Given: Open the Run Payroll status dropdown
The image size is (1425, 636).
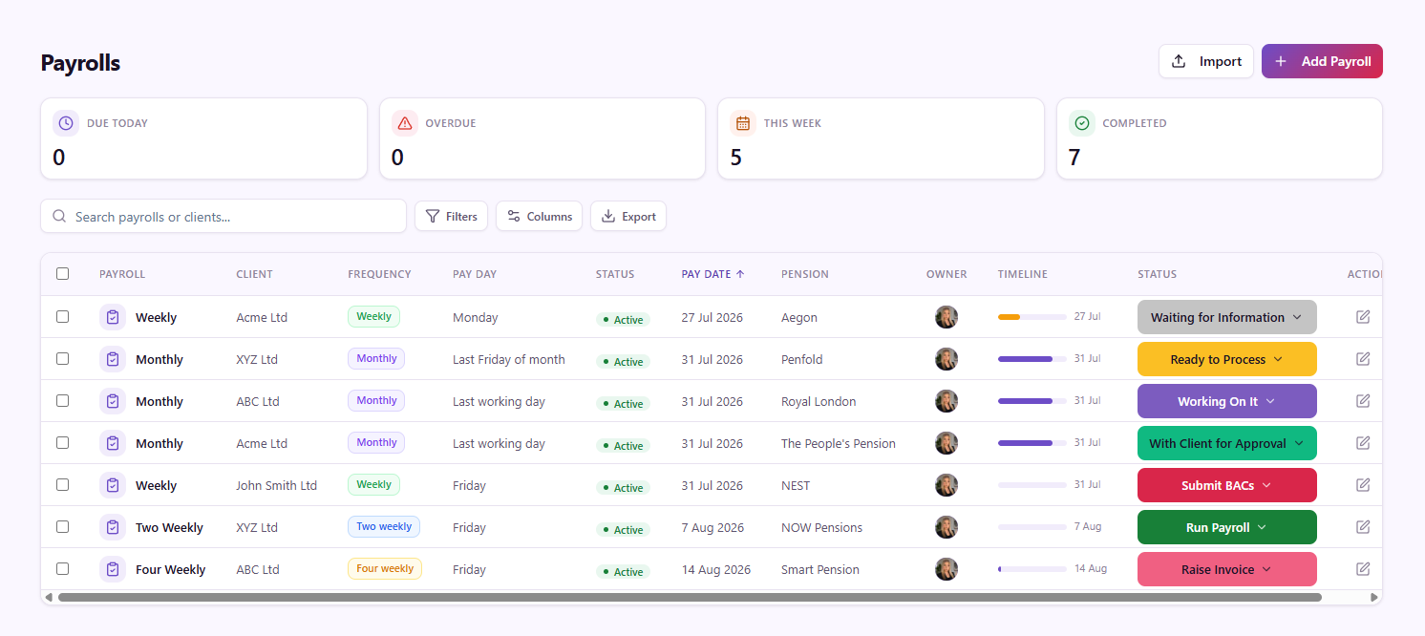Looking at the screenshot, I should (x=1226, y=527).
